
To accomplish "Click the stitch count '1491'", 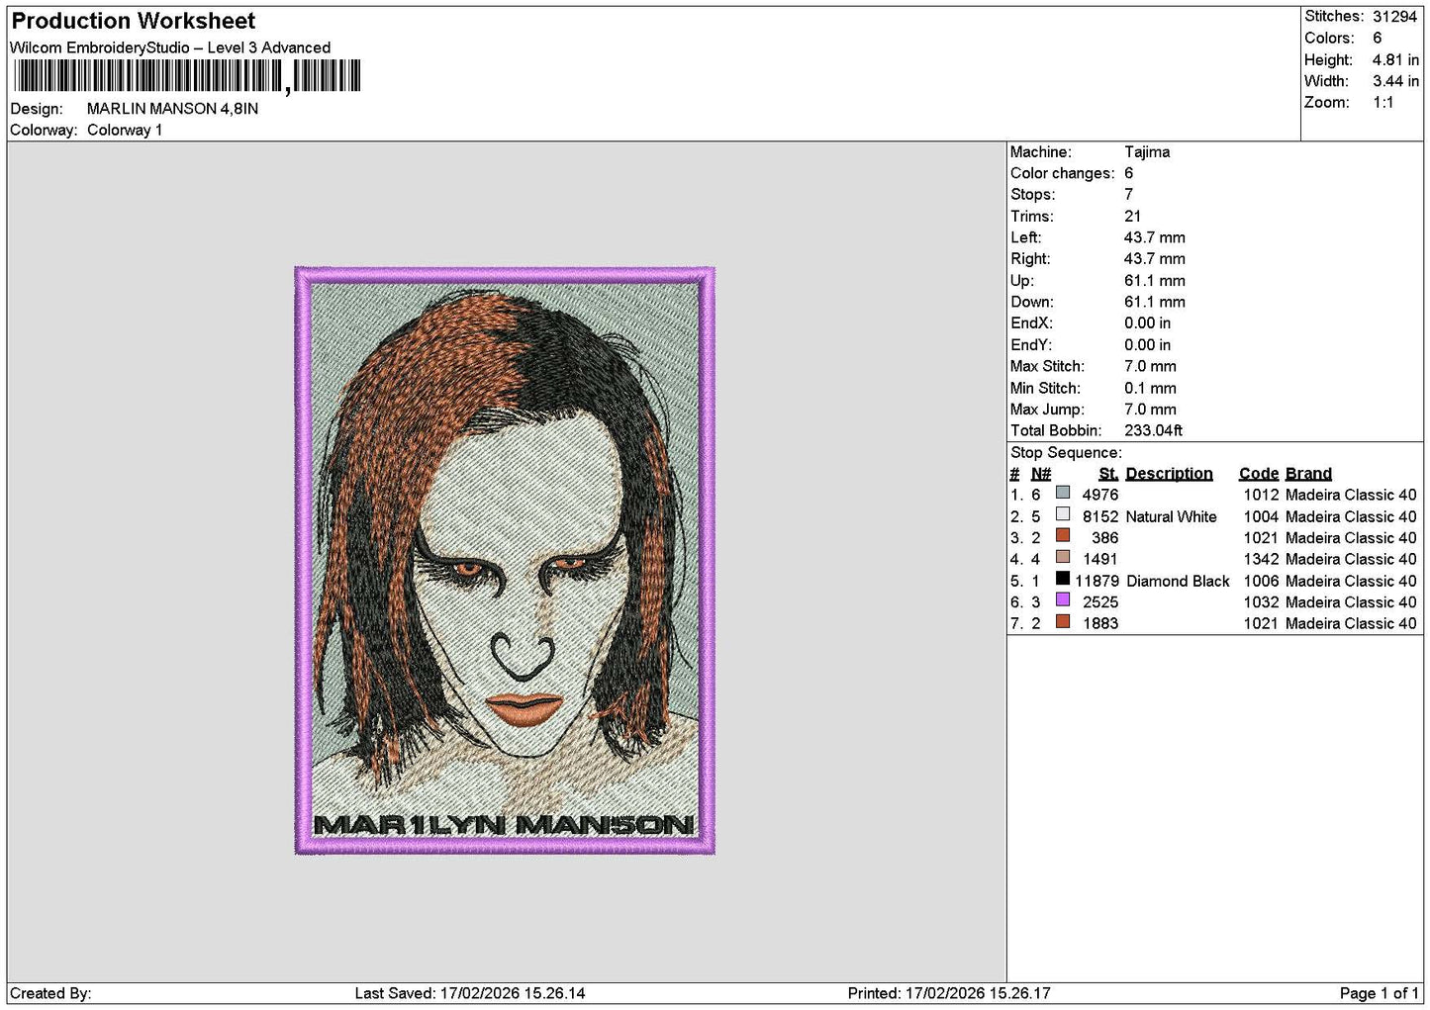I will [x=1100, y=560].
